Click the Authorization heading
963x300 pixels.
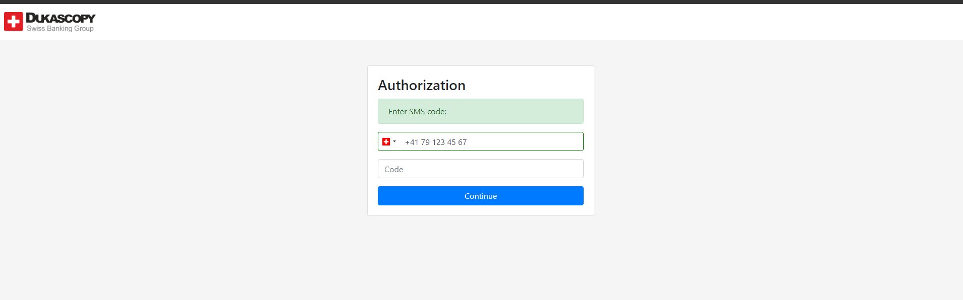coord(422,86)
